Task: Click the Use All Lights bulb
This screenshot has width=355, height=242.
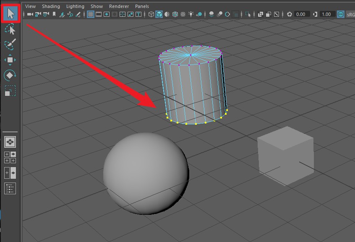Action: (x=191, y=14)
